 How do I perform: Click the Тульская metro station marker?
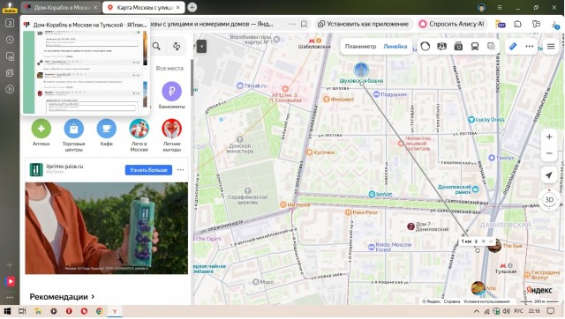tap(505, 269)
